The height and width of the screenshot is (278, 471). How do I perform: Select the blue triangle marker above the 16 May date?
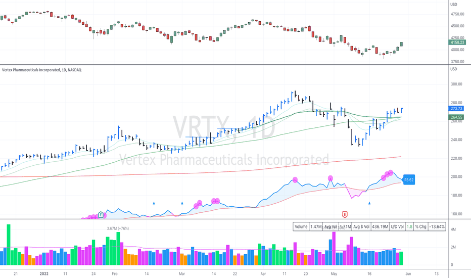click(x=369, y=203)
